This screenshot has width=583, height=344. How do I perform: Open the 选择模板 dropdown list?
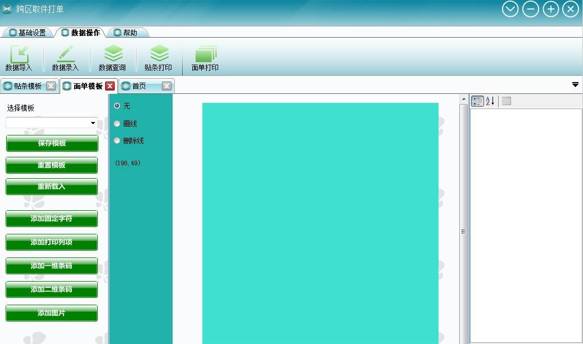93,123
